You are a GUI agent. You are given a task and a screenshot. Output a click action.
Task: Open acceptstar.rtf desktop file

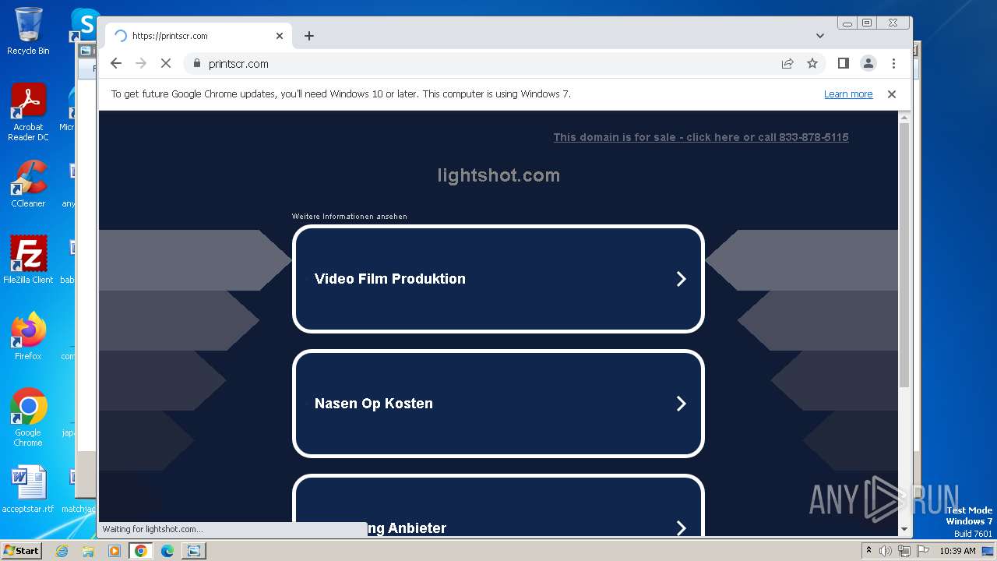(x=28, y=489)
